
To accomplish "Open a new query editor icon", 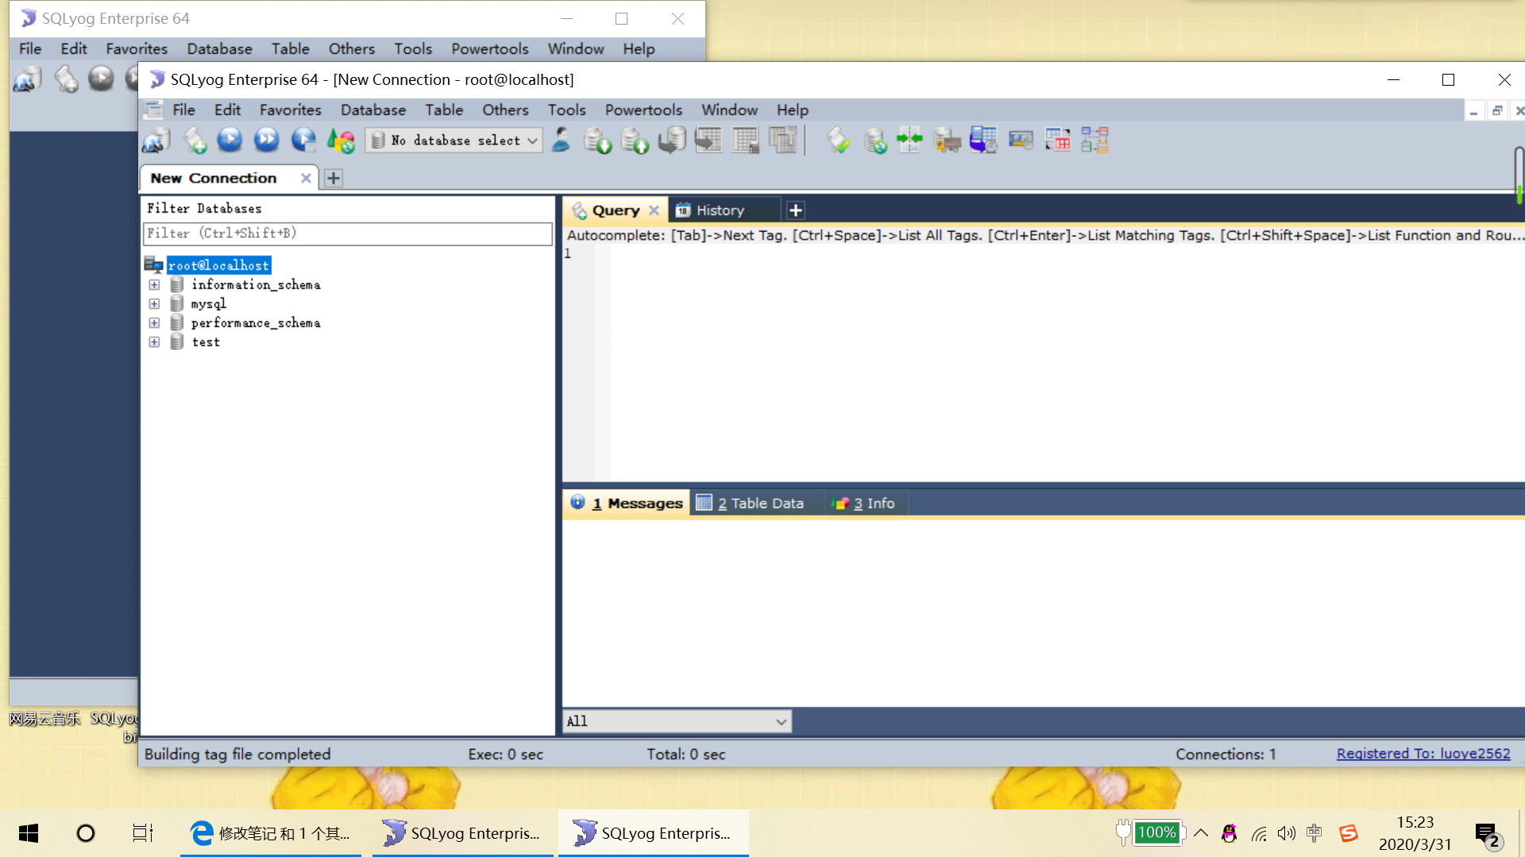I will tap(195, 140).
